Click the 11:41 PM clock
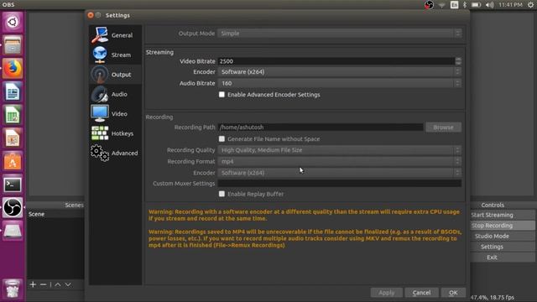 [510, 5]
